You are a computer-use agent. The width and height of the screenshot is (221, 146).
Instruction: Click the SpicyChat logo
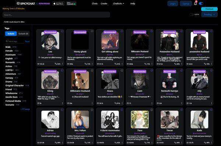(26, 4)
